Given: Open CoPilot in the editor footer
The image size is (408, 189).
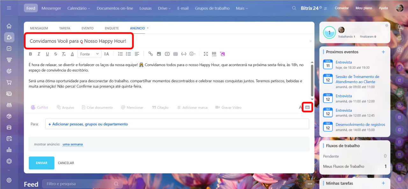Looking at the screenshot, I should pos(40,108).
